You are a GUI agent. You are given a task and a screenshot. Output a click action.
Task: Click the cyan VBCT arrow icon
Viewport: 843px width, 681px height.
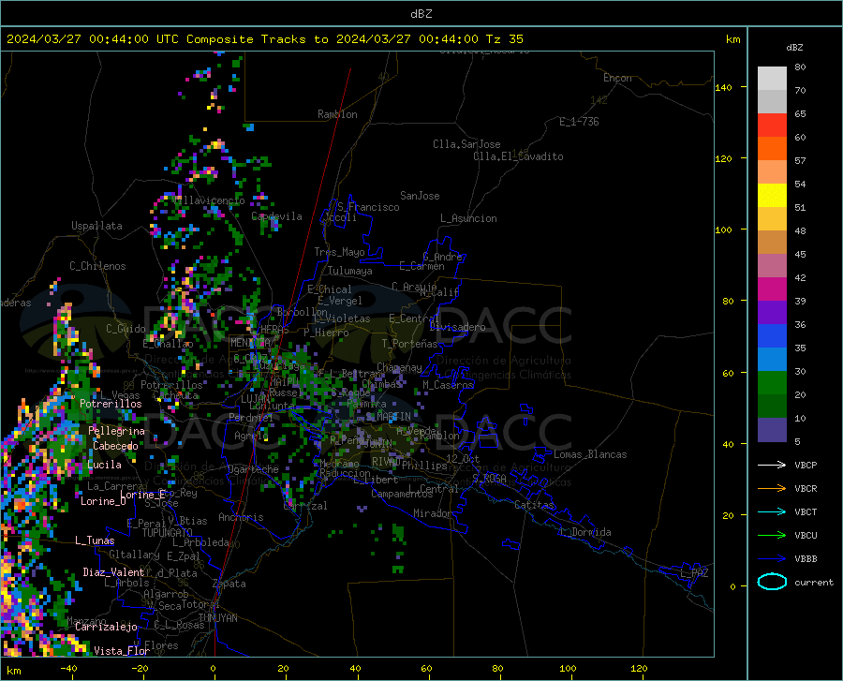click(772, 511)
